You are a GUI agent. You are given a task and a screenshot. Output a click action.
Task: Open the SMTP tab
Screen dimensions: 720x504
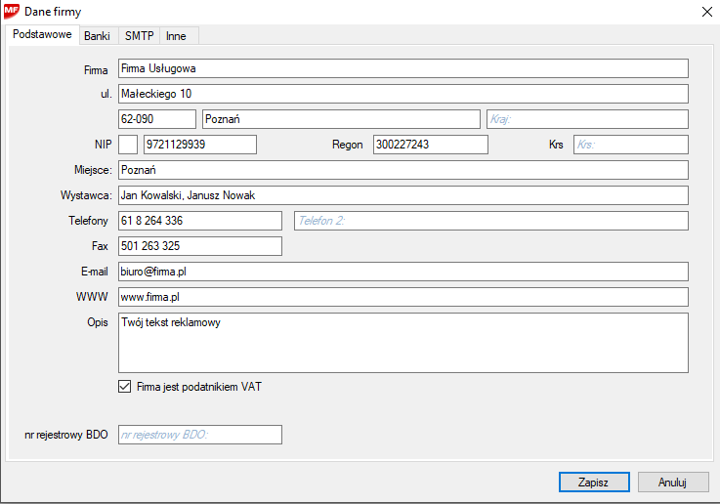click(x=140, y=35)
